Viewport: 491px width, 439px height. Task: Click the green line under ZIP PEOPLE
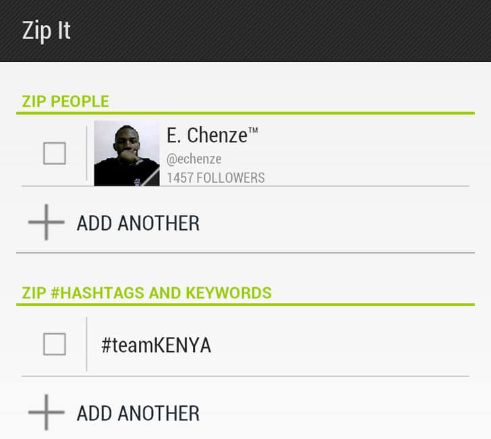click(246, 113)
